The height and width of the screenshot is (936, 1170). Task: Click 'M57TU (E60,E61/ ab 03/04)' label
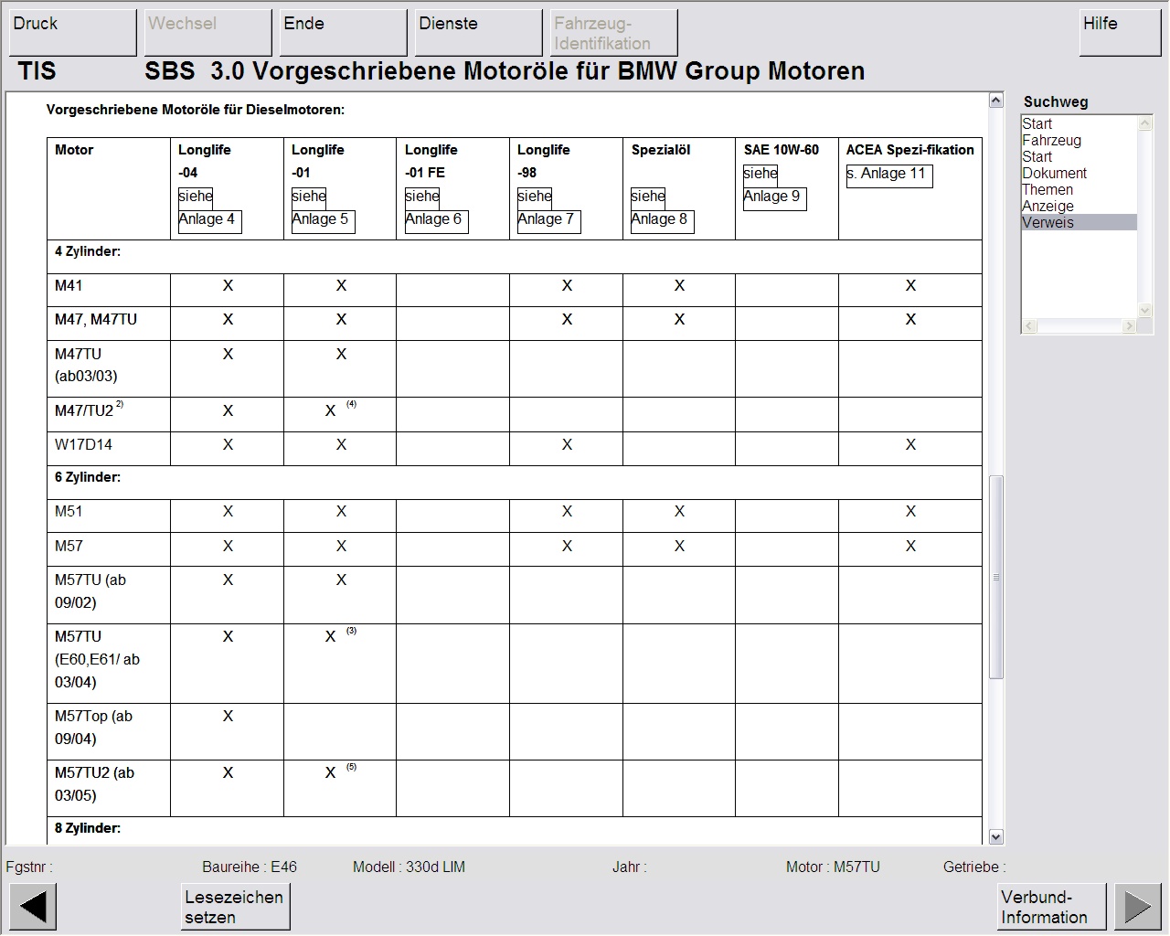pos(97,659)
